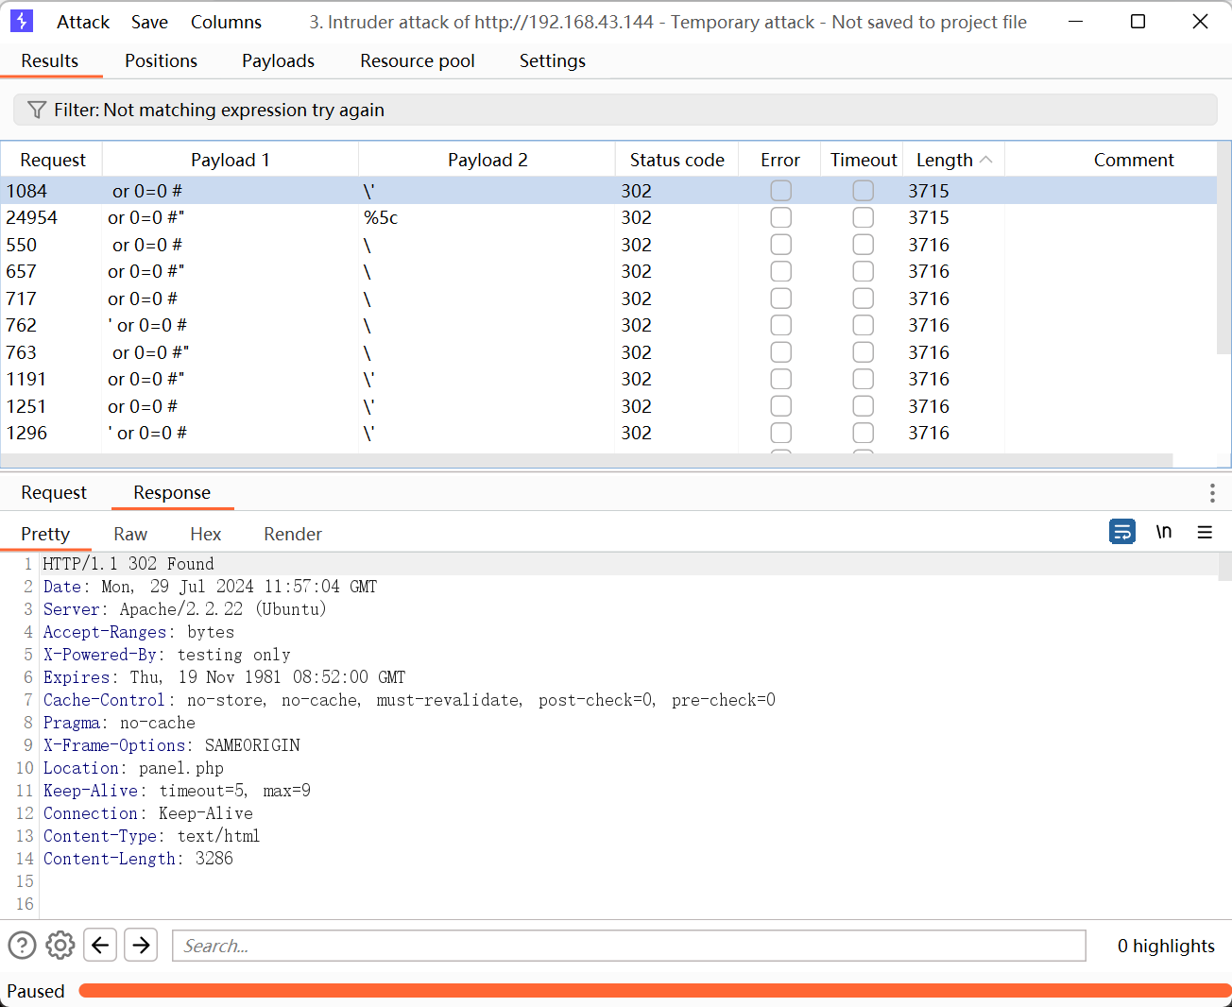Show the Request message tab
This screenshot has height=1007, width=1232.
click(54, 492)
